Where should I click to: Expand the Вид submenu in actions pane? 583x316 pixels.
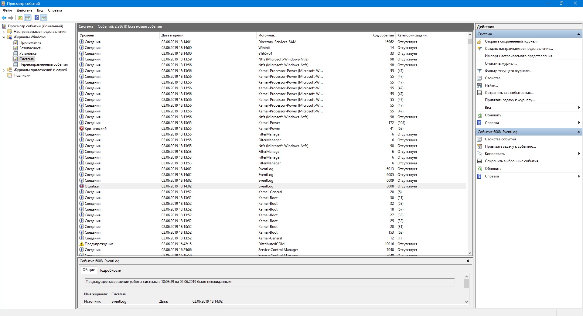528,108
